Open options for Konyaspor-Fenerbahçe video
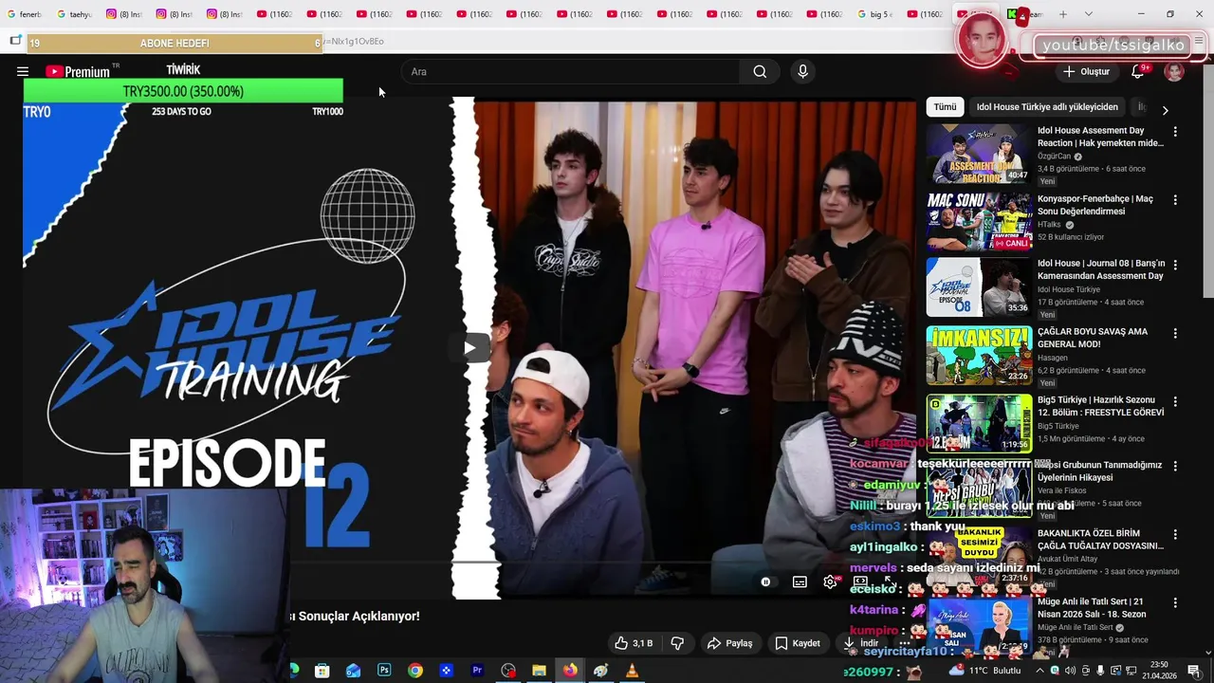The width and height of the screenshot is (1214, 683). coord(1175,200)
